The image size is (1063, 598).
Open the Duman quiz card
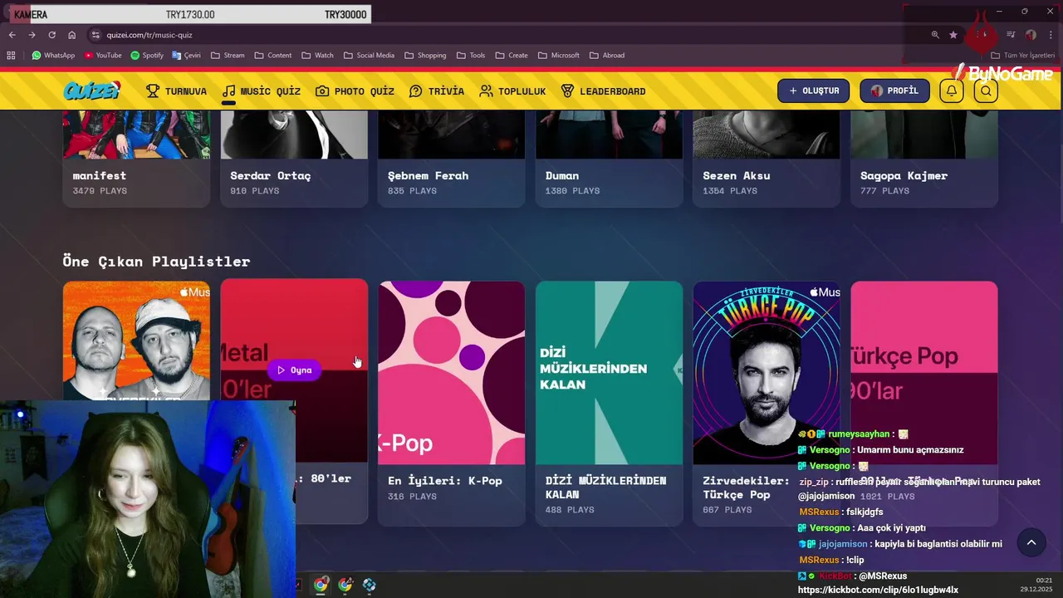point(609,158)
